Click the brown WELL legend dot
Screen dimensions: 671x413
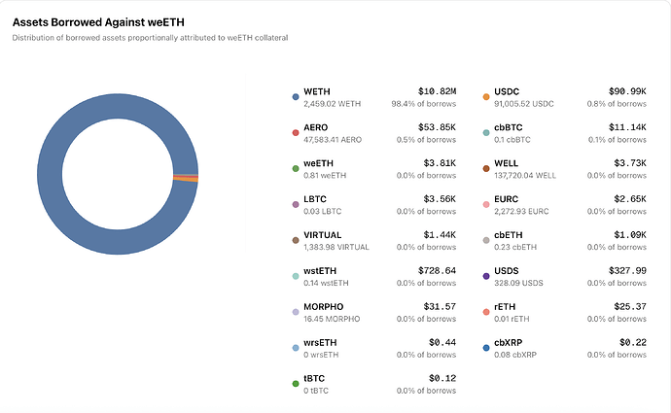click(x=485, y=168)
